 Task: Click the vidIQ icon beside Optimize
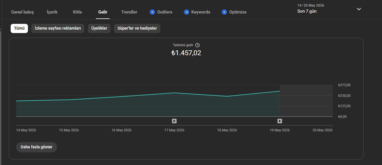[224, 12]
